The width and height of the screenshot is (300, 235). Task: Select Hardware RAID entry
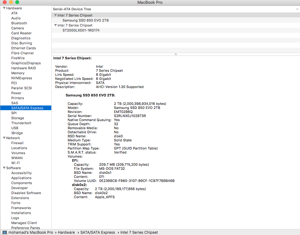(23, 68)
